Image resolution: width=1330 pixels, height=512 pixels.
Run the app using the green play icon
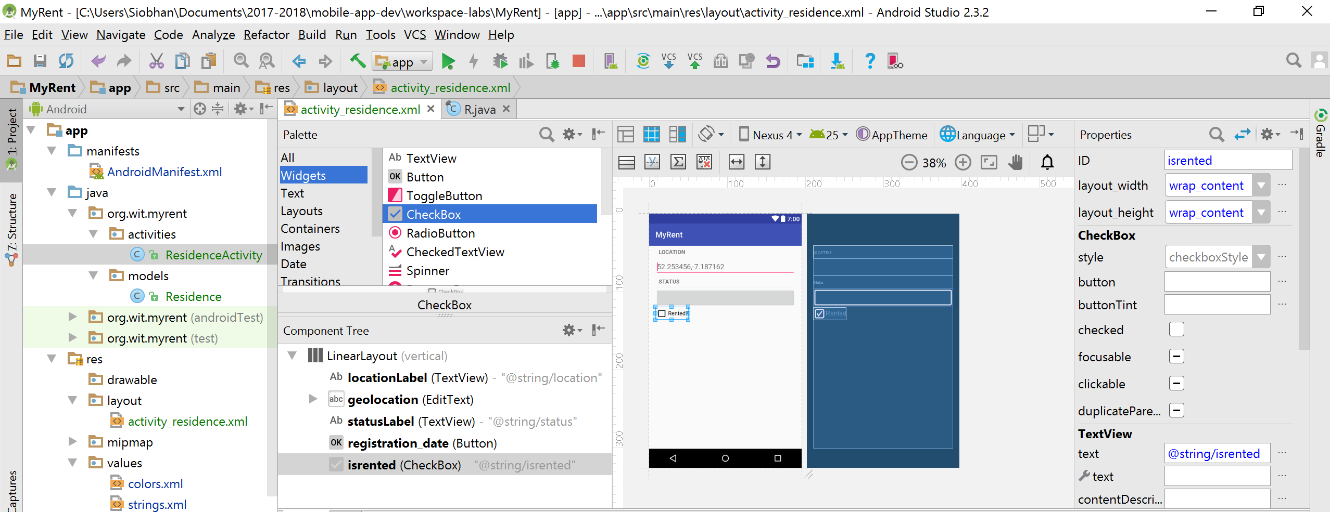tap(448, 61)
